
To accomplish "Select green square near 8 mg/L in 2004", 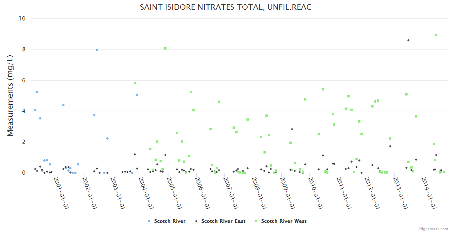I will (165, 48).
